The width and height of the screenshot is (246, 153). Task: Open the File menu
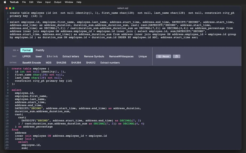click(x=24, y=2)
